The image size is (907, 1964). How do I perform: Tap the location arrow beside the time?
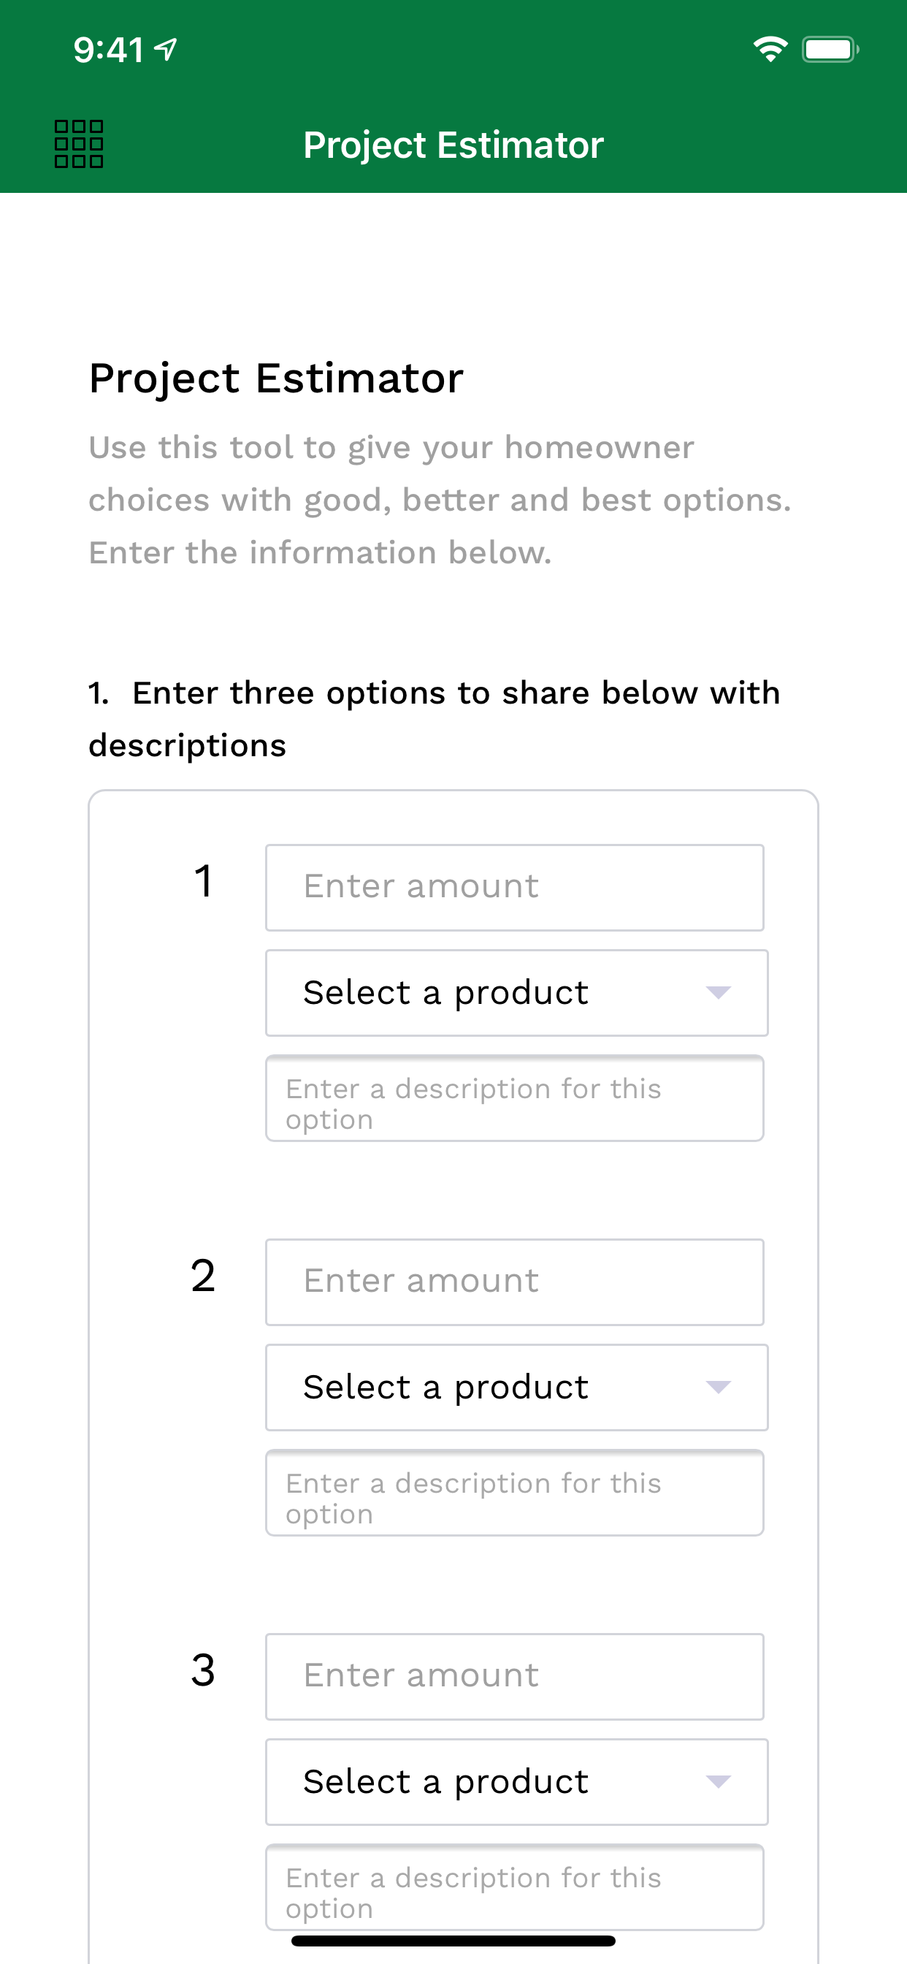(165, 50)
